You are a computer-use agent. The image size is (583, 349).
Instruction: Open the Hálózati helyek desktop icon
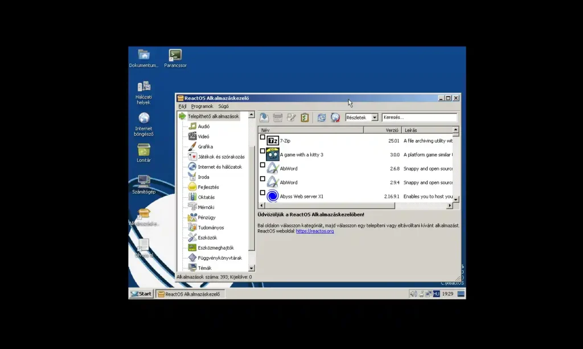pos(143,93)
